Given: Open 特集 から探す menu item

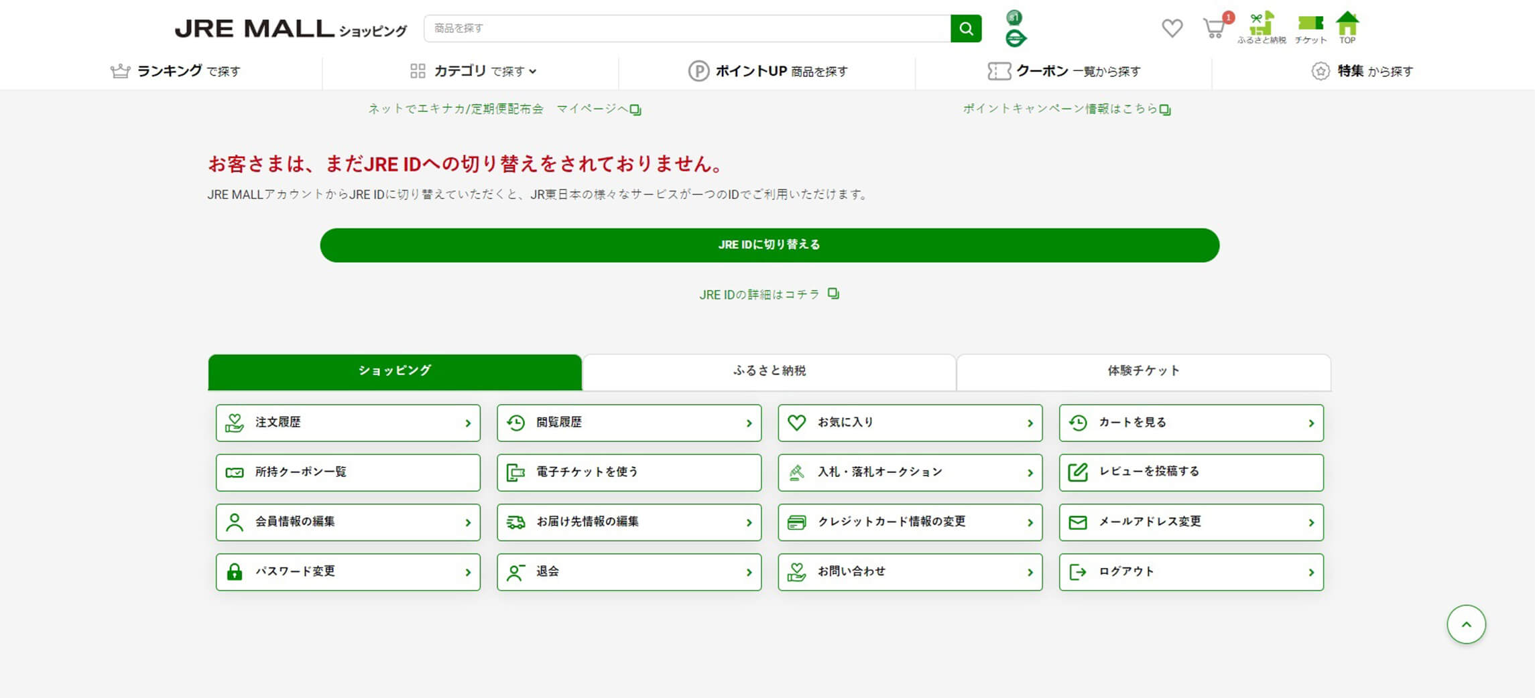Looking at the screenshot, I should (1362, 71).
